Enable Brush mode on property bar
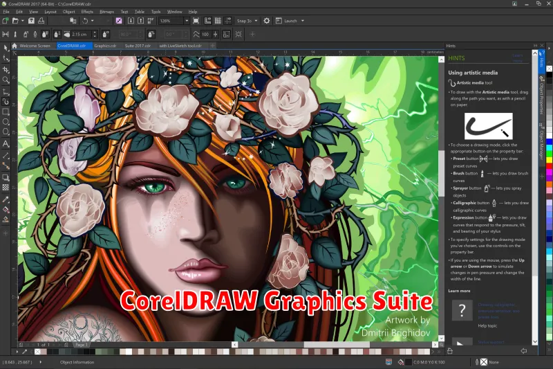This screenshot has height=369, width=553. 15,34
